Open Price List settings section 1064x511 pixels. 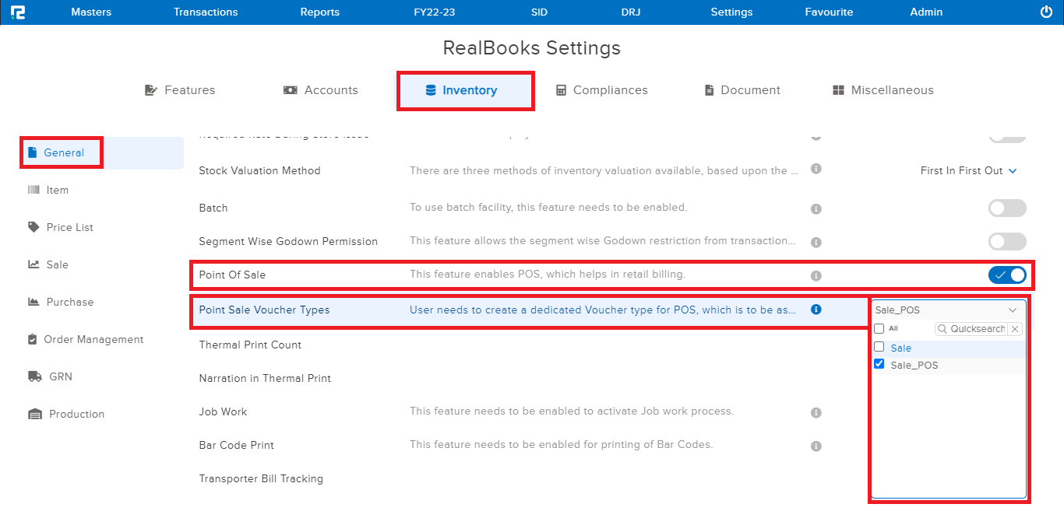[69, 228]
